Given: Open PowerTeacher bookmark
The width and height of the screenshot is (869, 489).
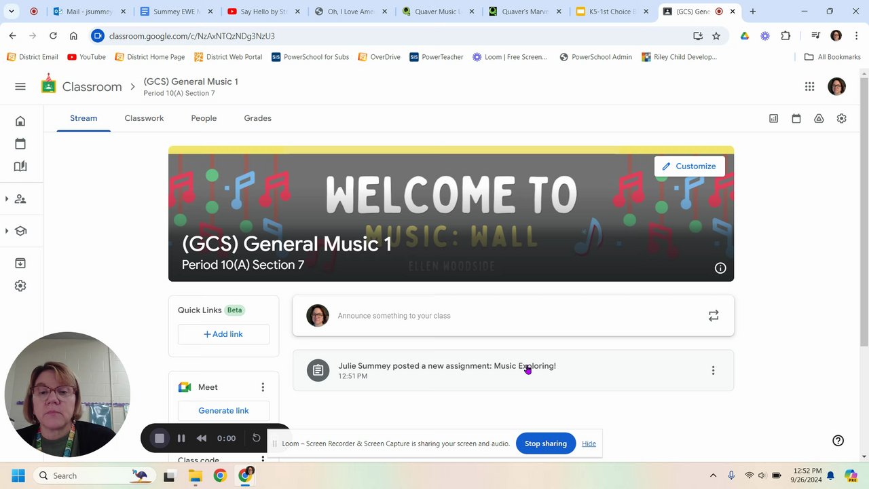Looking at the screenshot, I should point(436,57).
